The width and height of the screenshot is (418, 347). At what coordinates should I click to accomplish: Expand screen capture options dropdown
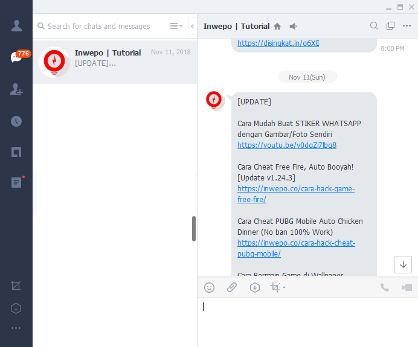[284, 288]
